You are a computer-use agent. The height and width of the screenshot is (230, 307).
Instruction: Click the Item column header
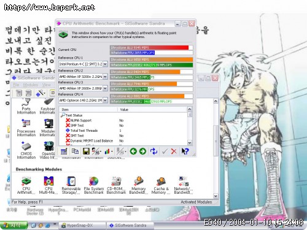[x=88, y=110]
